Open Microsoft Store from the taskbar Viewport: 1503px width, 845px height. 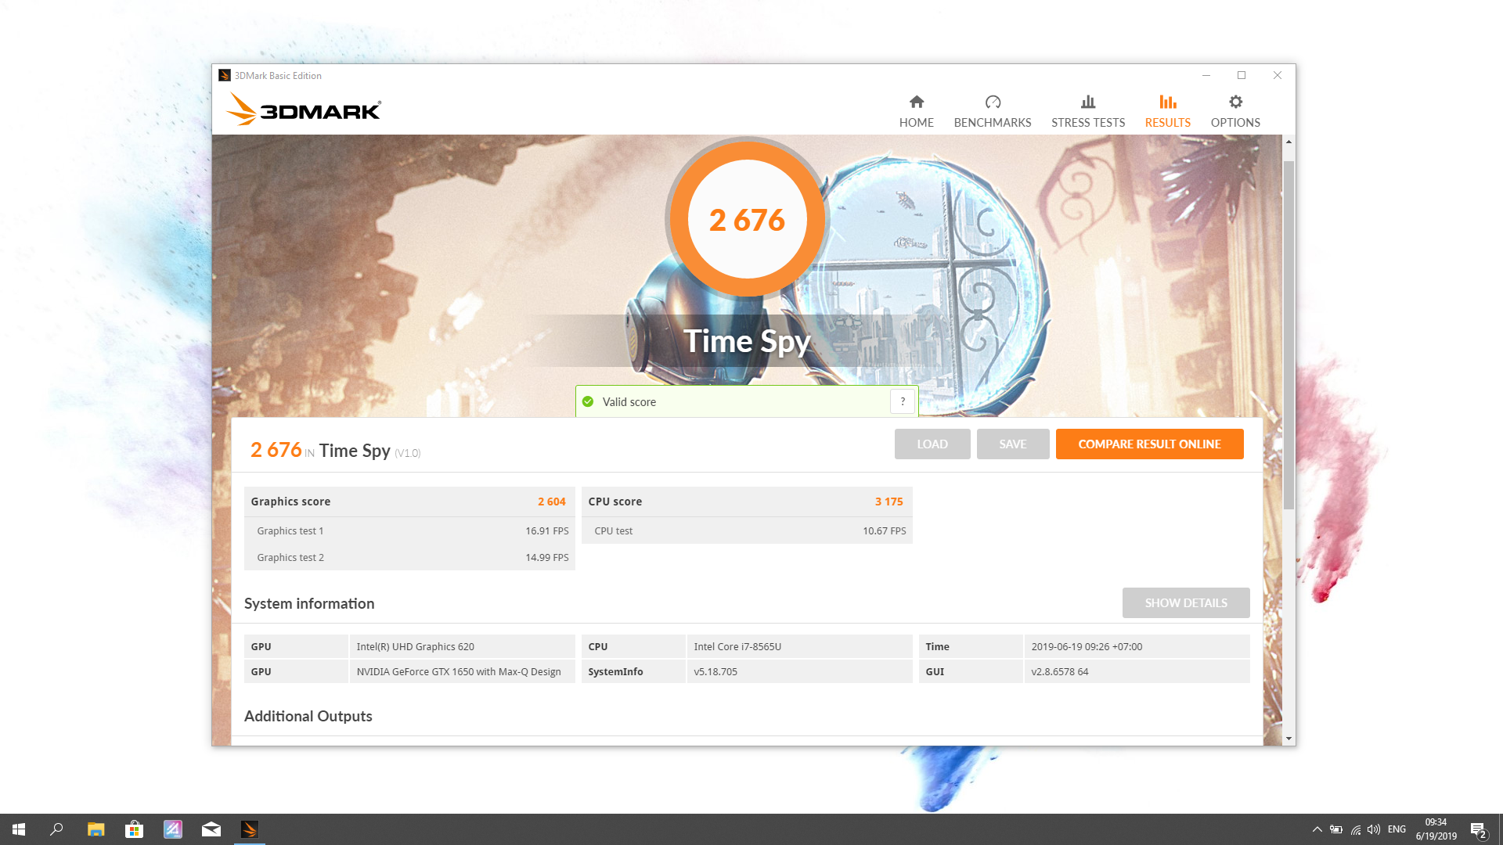pos(134,829)
